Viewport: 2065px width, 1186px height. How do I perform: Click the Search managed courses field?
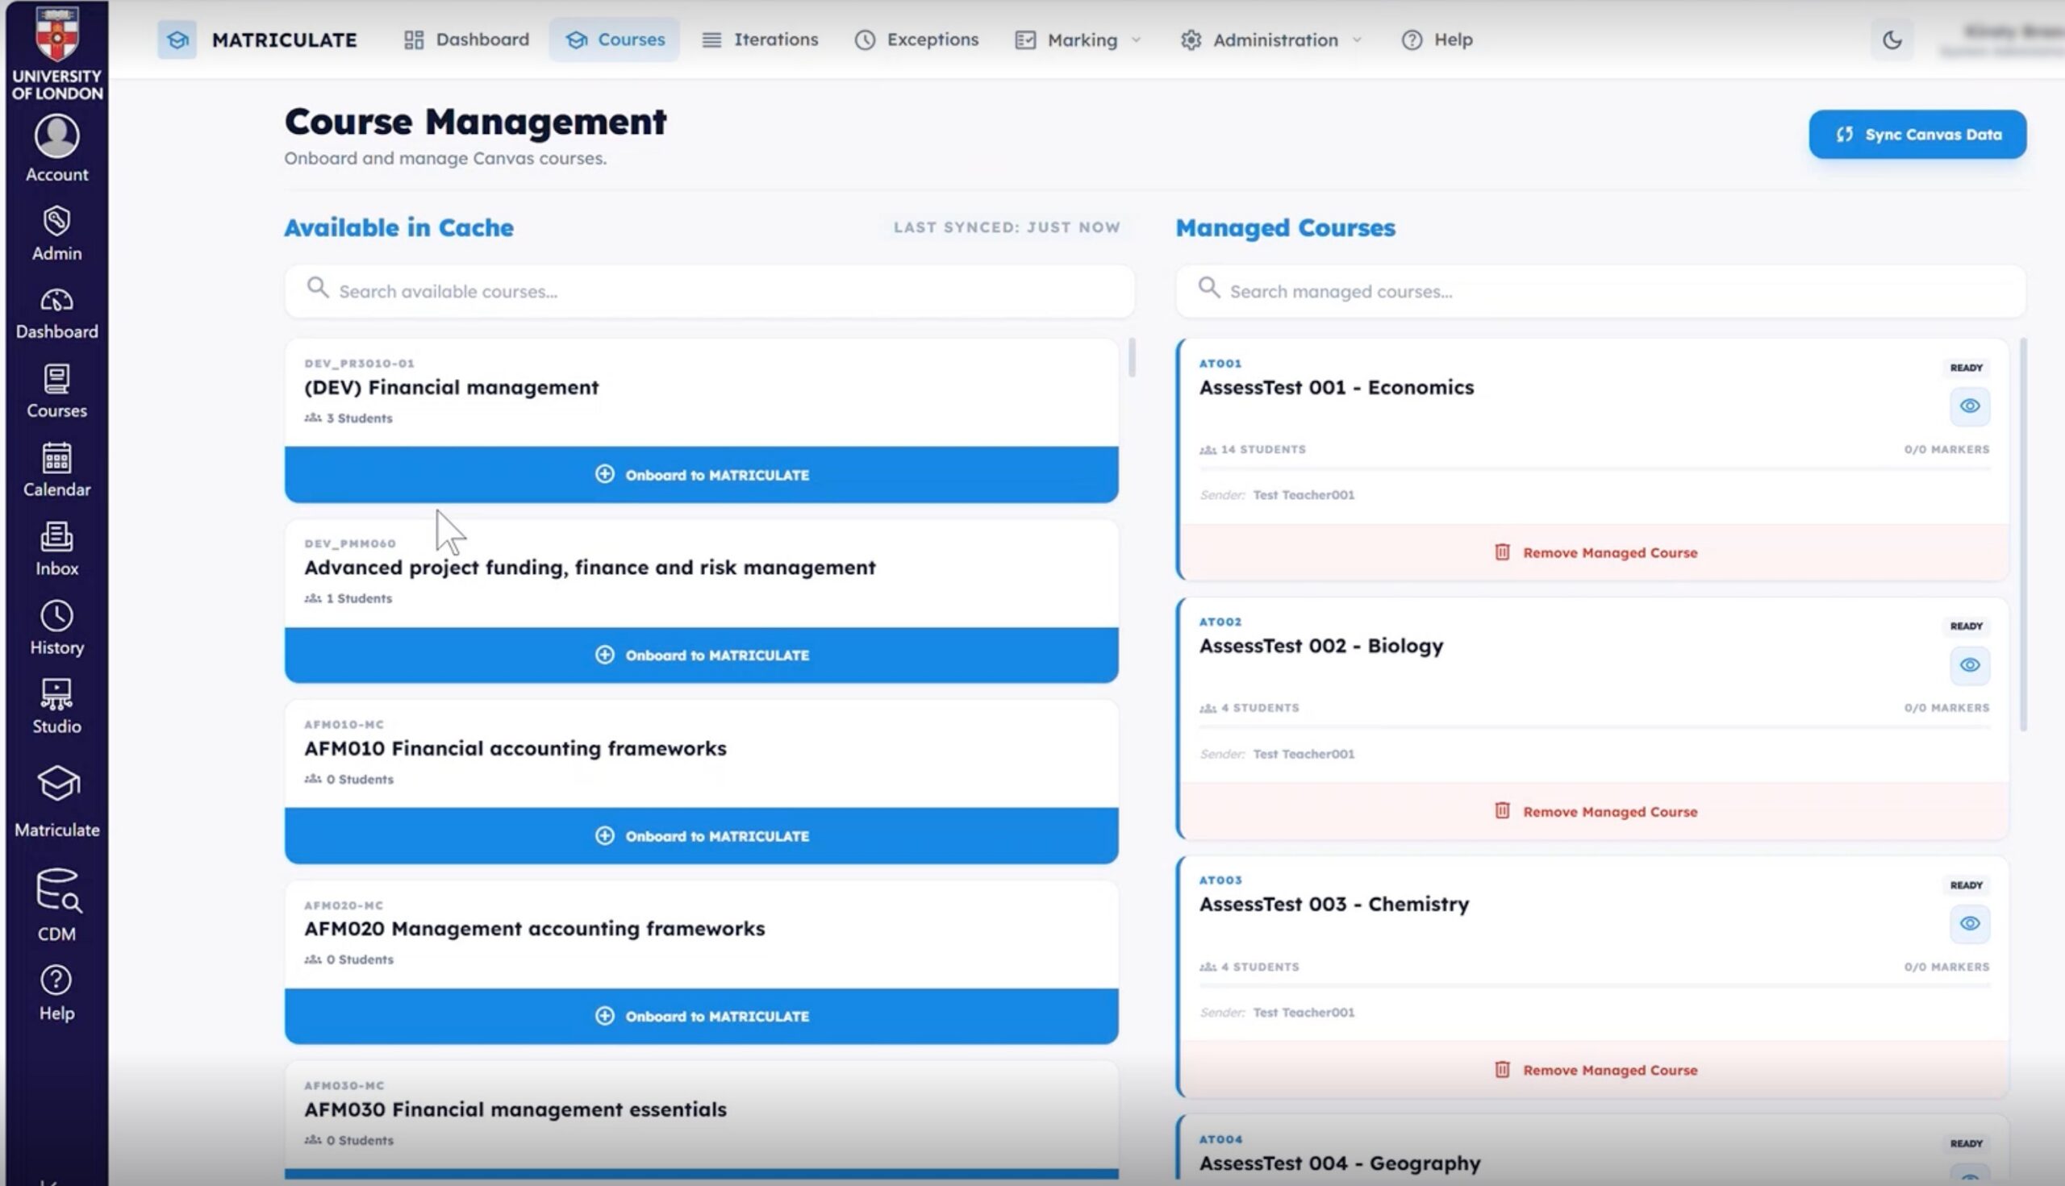point(1600,291)
